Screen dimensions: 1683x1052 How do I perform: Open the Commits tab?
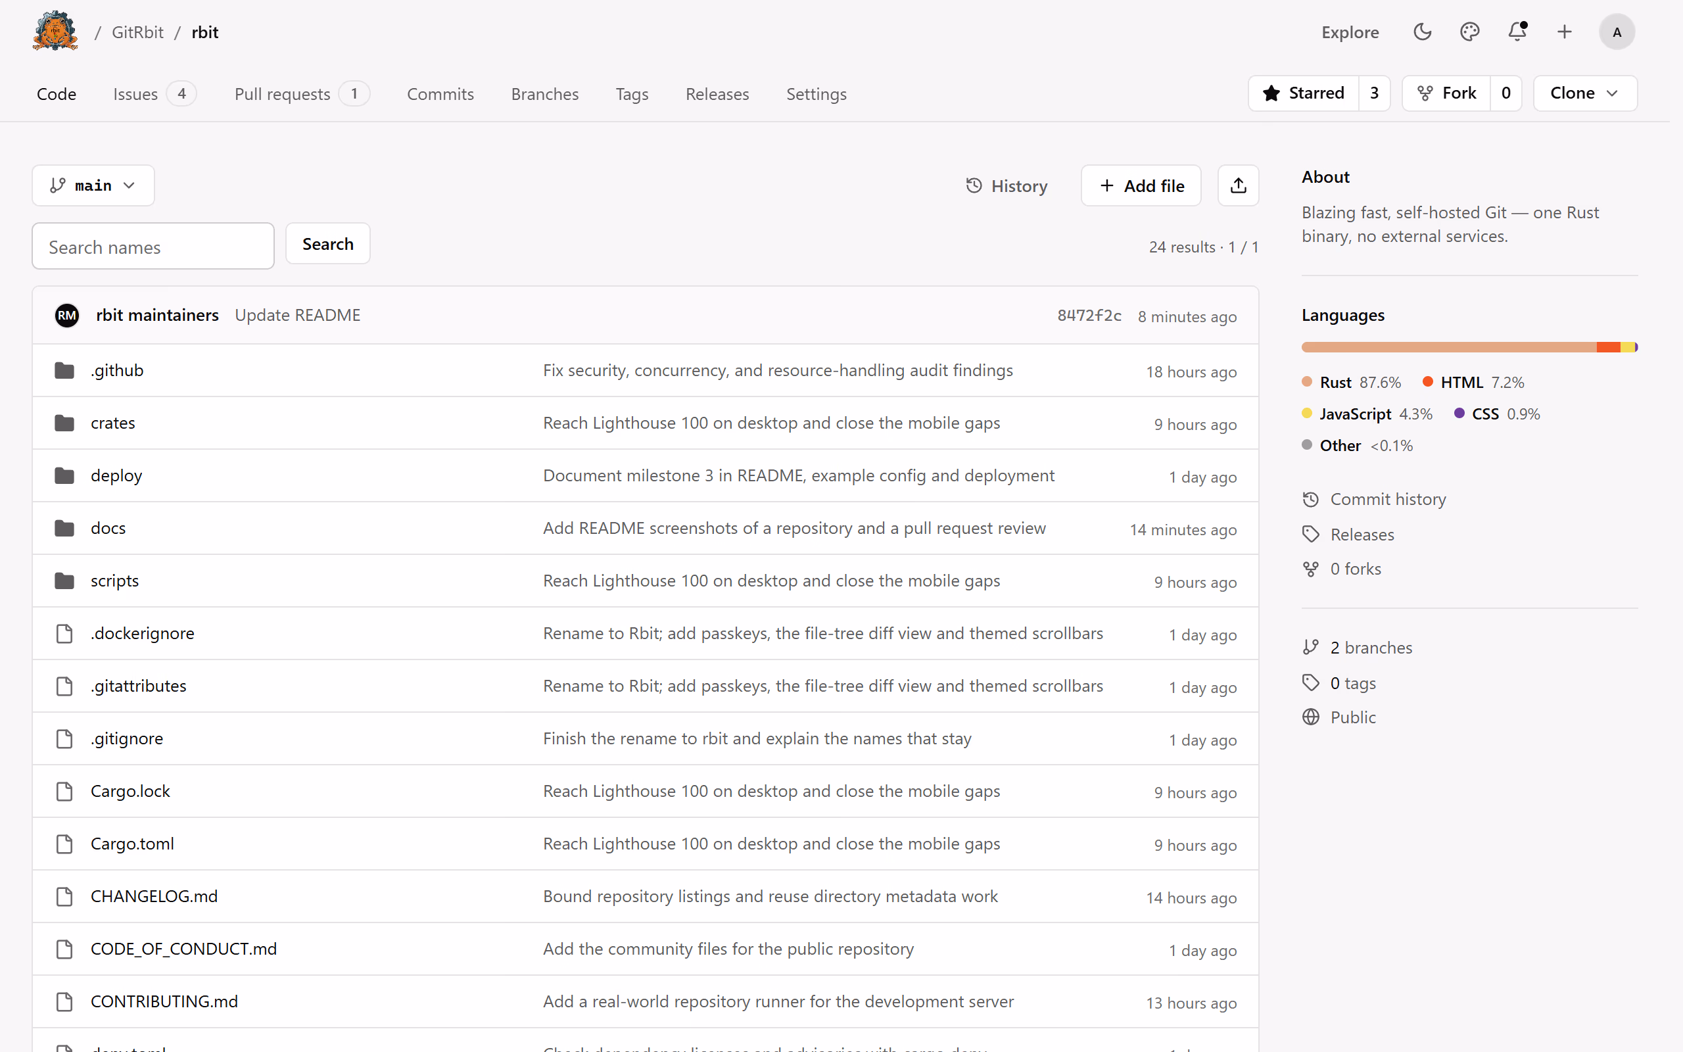click(x=440, y=94)
